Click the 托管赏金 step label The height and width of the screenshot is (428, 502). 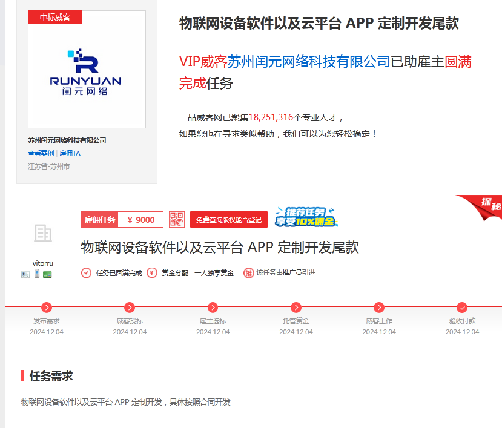(x=296, y=321)
